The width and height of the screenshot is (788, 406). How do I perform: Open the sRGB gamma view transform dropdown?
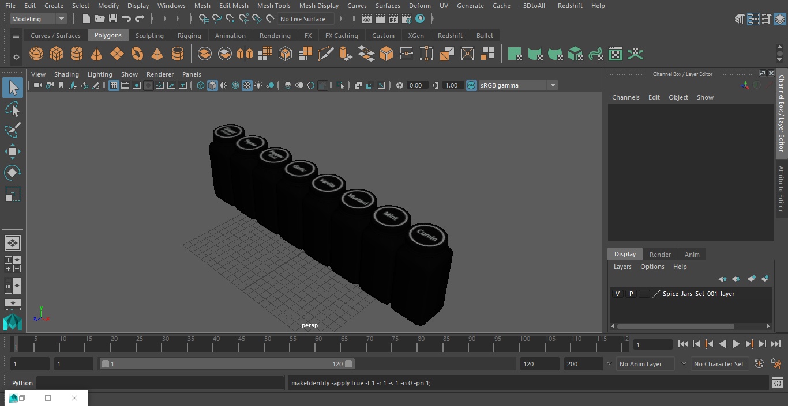coord(518,85)
